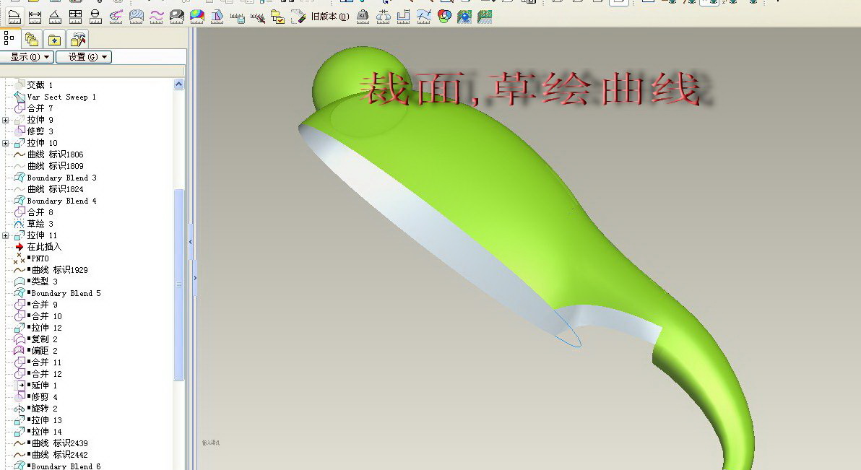Click the hammer connections tab icon
Viewport: 861px width, 470px height.
[77, 39]
